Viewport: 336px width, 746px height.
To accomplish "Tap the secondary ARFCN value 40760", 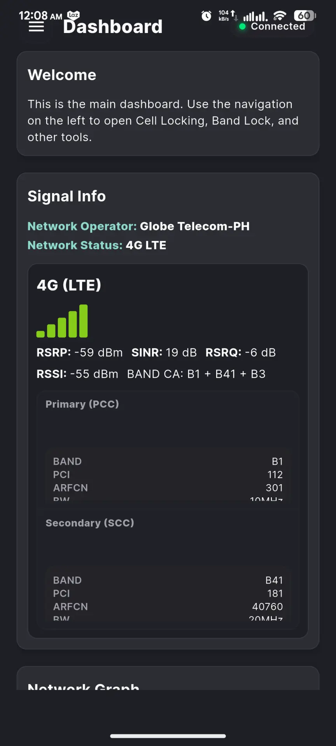I will 268,607.
